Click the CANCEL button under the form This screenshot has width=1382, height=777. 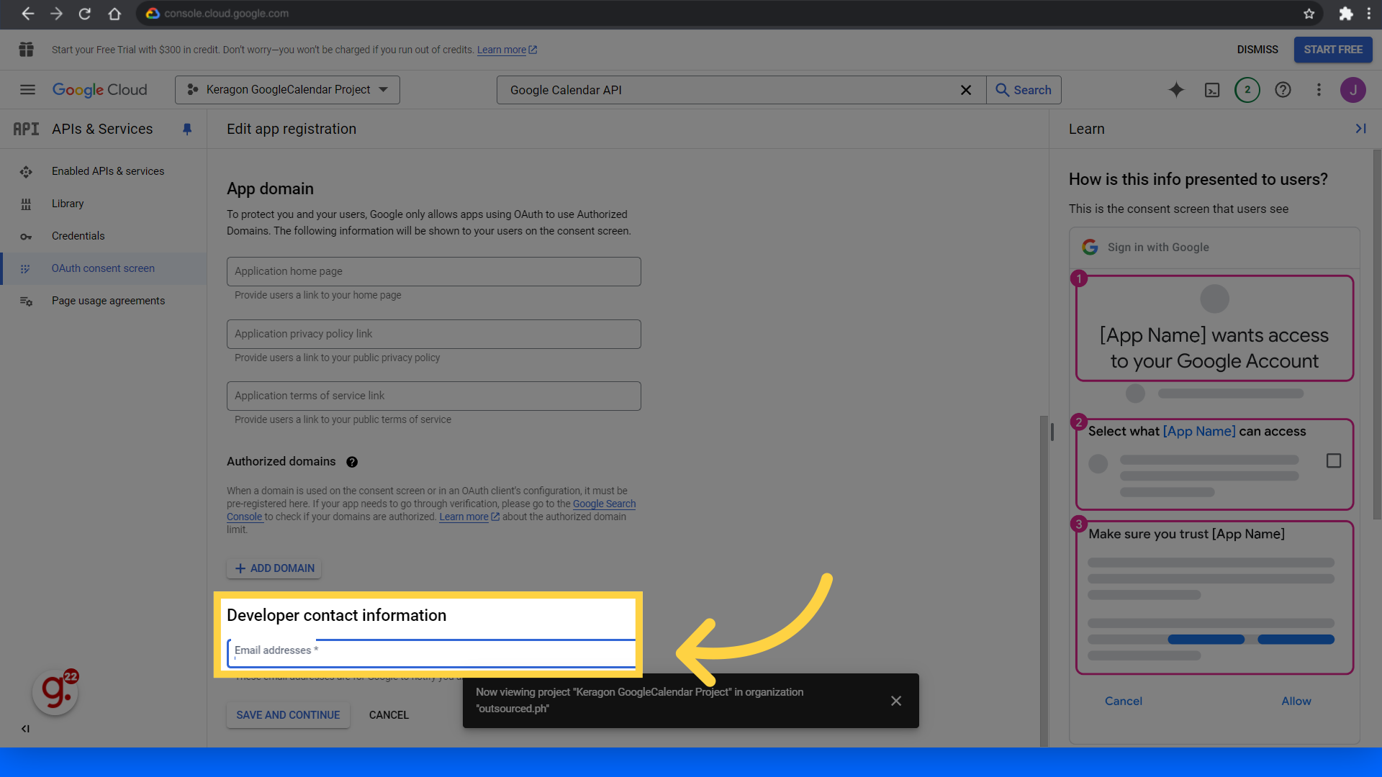tap(389, 715)
